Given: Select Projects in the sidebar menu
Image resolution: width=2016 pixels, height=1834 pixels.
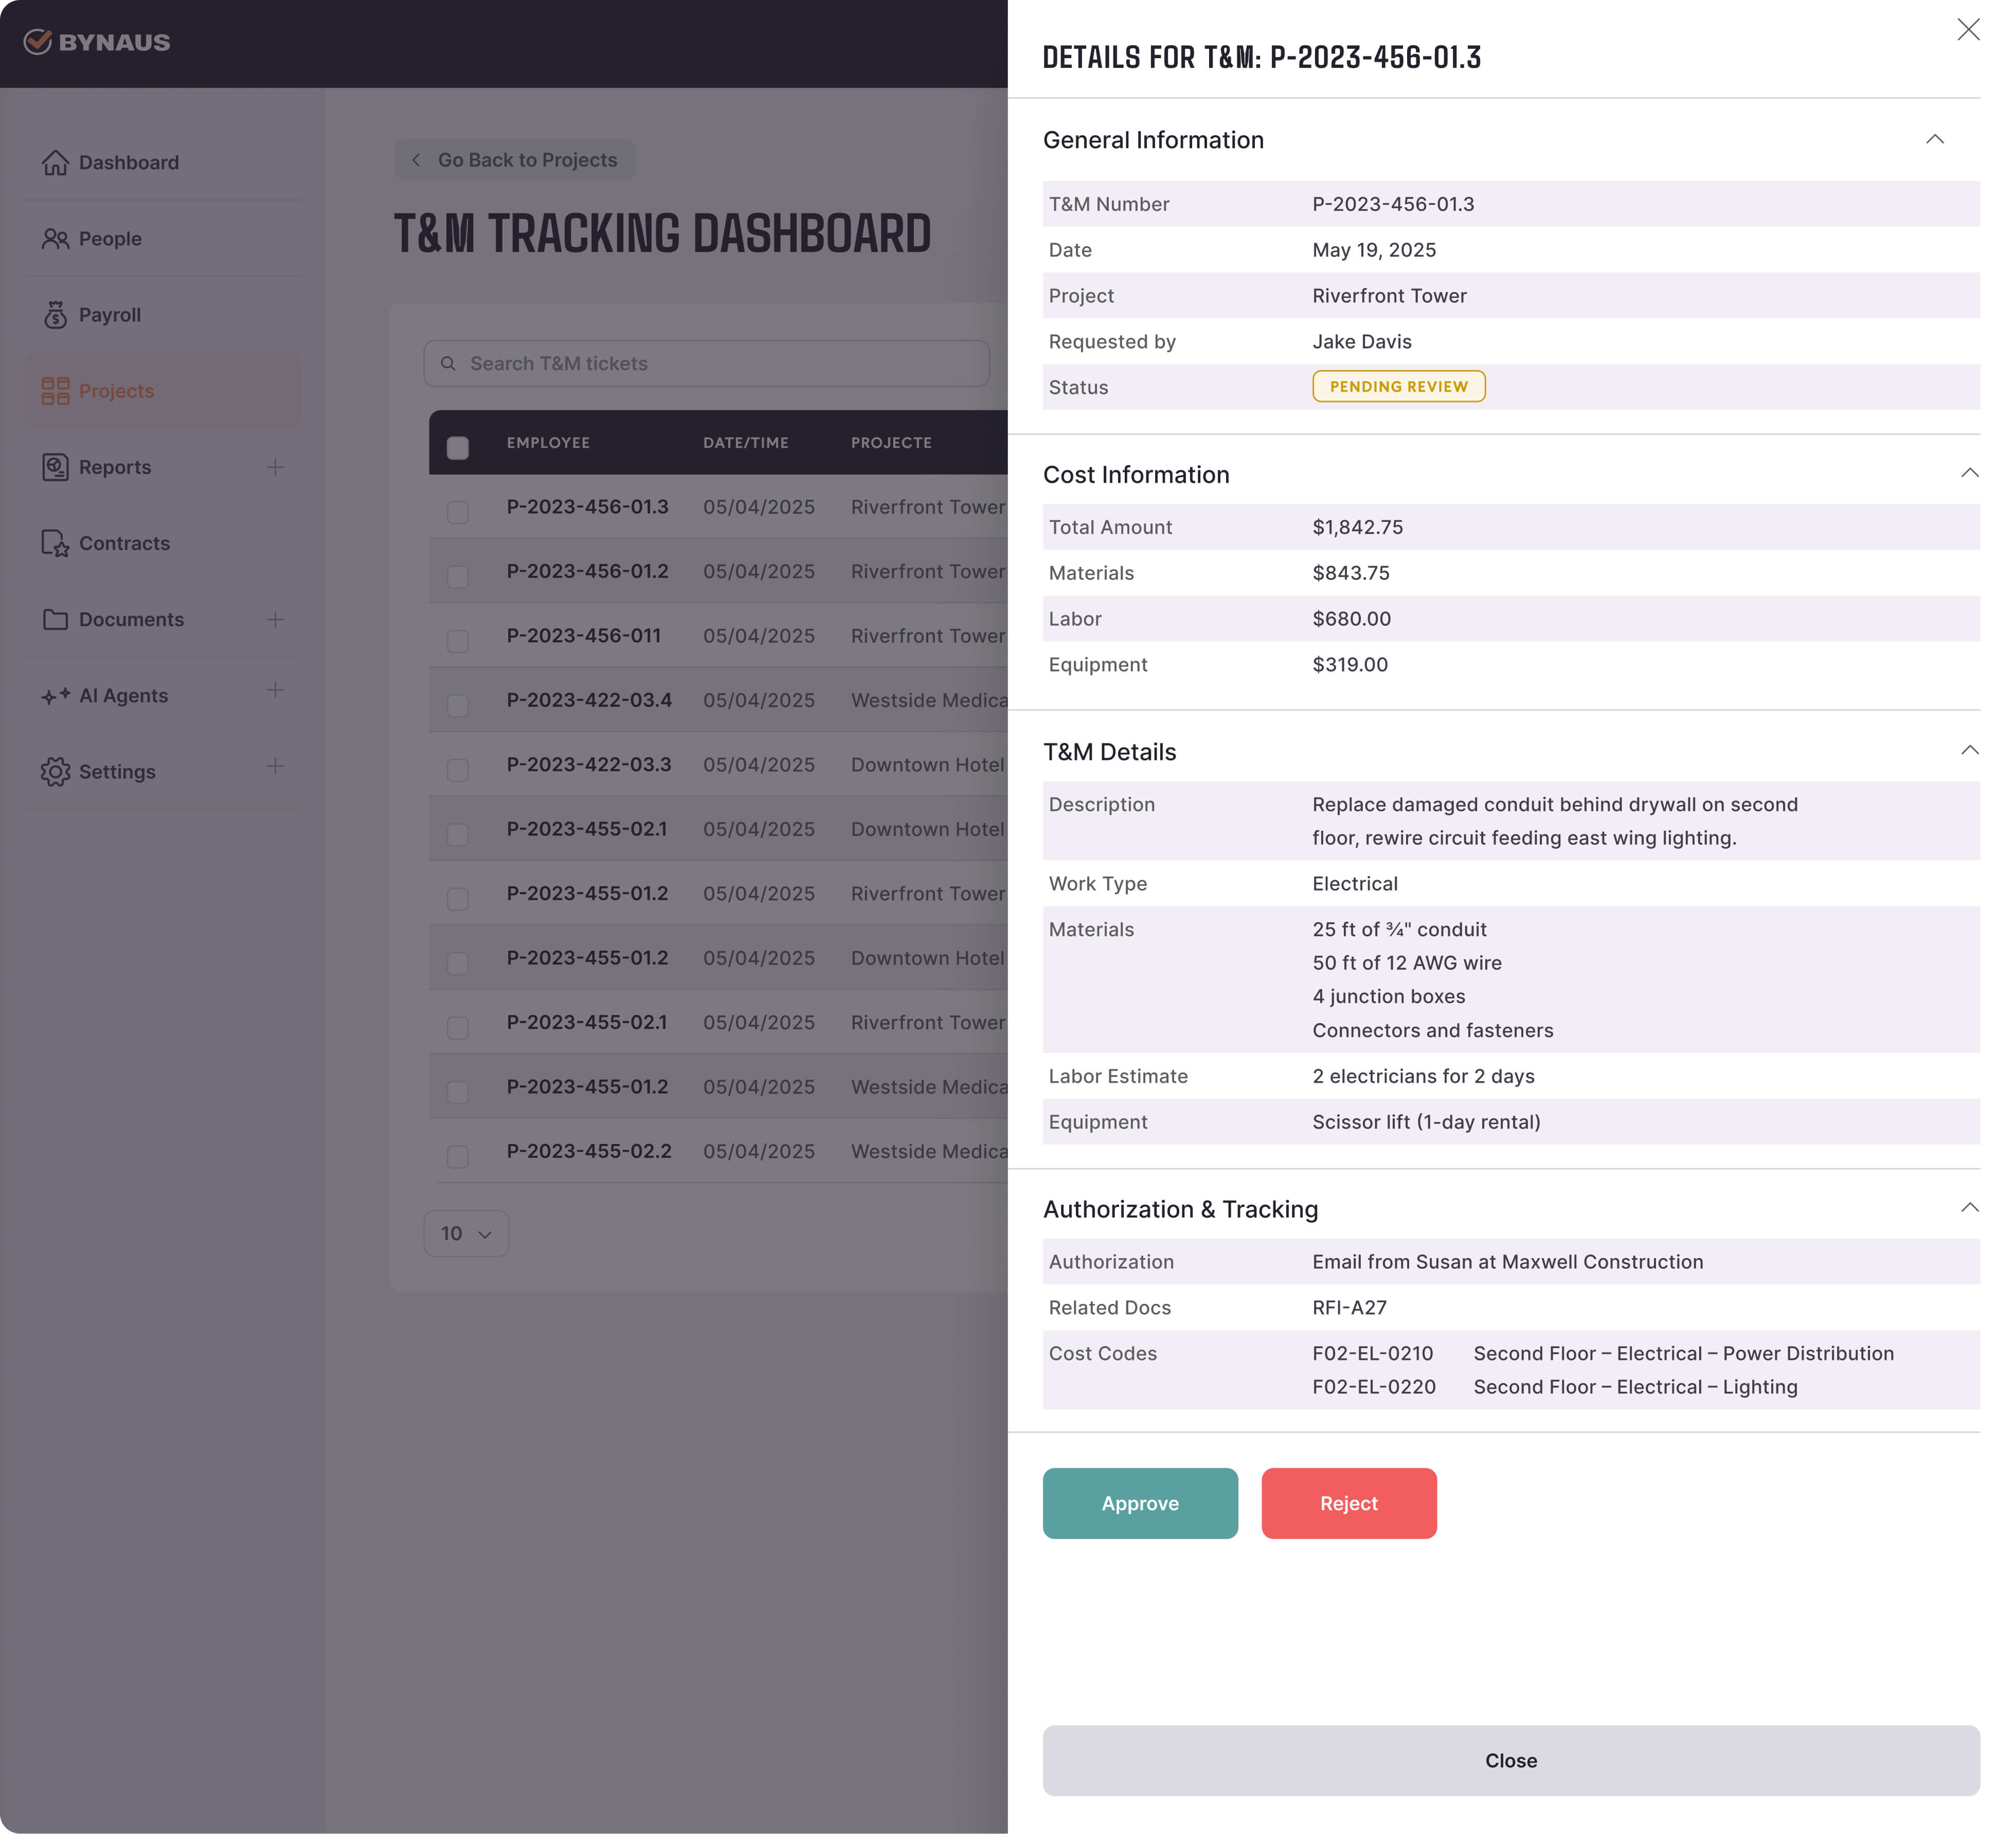Looking at the screenshot, I should [116, 391].
